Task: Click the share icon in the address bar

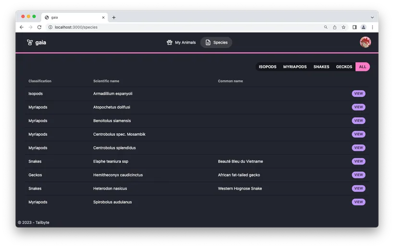Action: 335,27
